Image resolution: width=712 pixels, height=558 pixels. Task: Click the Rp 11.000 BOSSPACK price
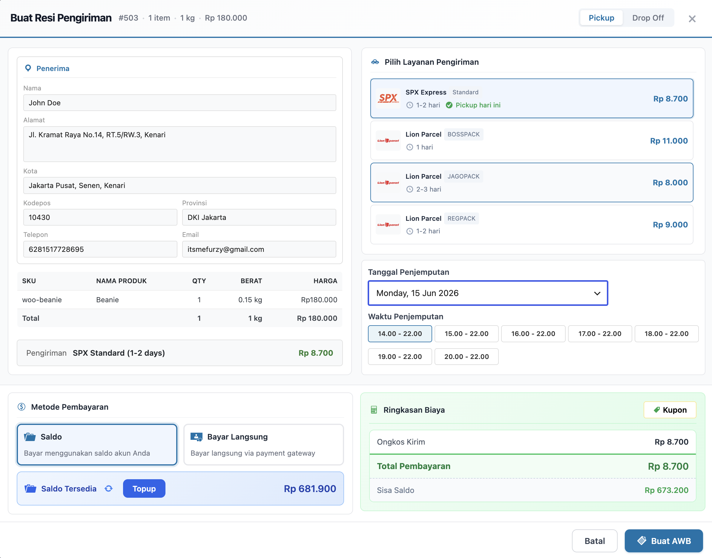click(x=668, y=141)
